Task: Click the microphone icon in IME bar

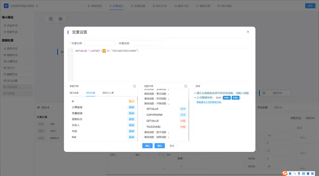Action: (x=299, y=174)
